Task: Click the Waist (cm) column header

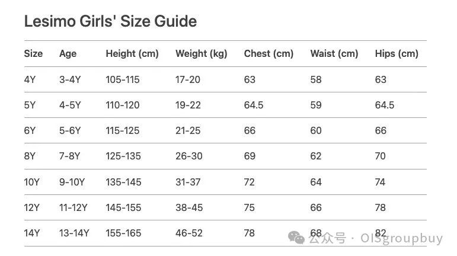Action: tap(334, 53)
